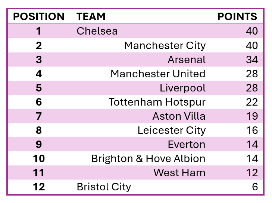
Task: Click the West Ham cell
Action: [179, 173]
